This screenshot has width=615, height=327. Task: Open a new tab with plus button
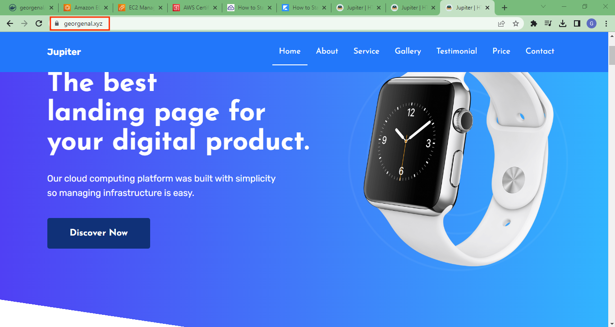click(505, 8)
